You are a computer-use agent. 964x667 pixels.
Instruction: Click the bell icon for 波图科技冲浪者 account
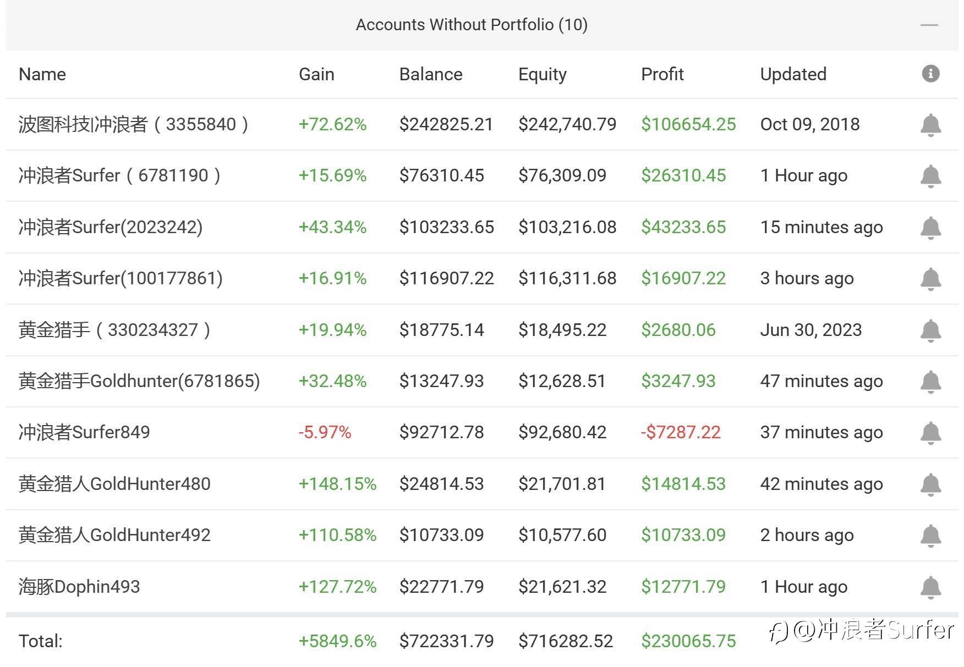[x=930, y=125]
